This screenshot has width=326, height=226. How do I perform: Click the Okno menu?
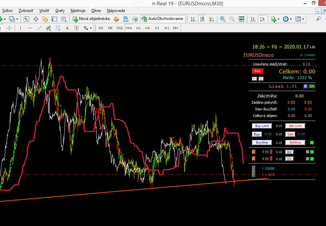click(96, 11)
